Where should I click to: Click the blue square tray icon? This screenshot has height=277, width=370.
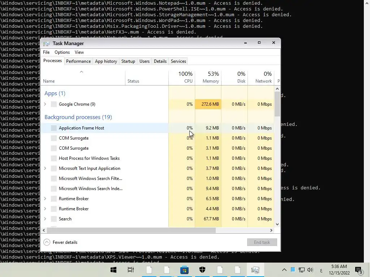pos(293,270)
